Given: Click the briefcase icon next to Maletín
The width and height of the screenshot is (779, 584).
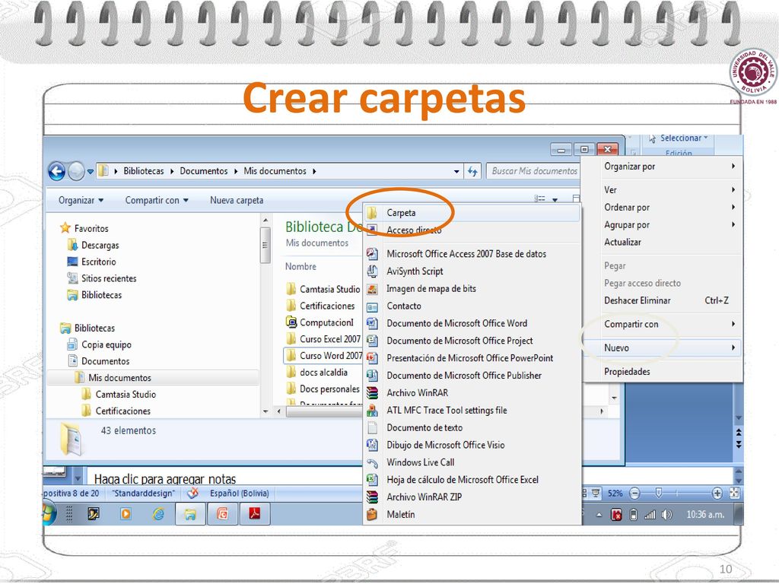Looking at the screenshot, I should click(x=372, y=514).
